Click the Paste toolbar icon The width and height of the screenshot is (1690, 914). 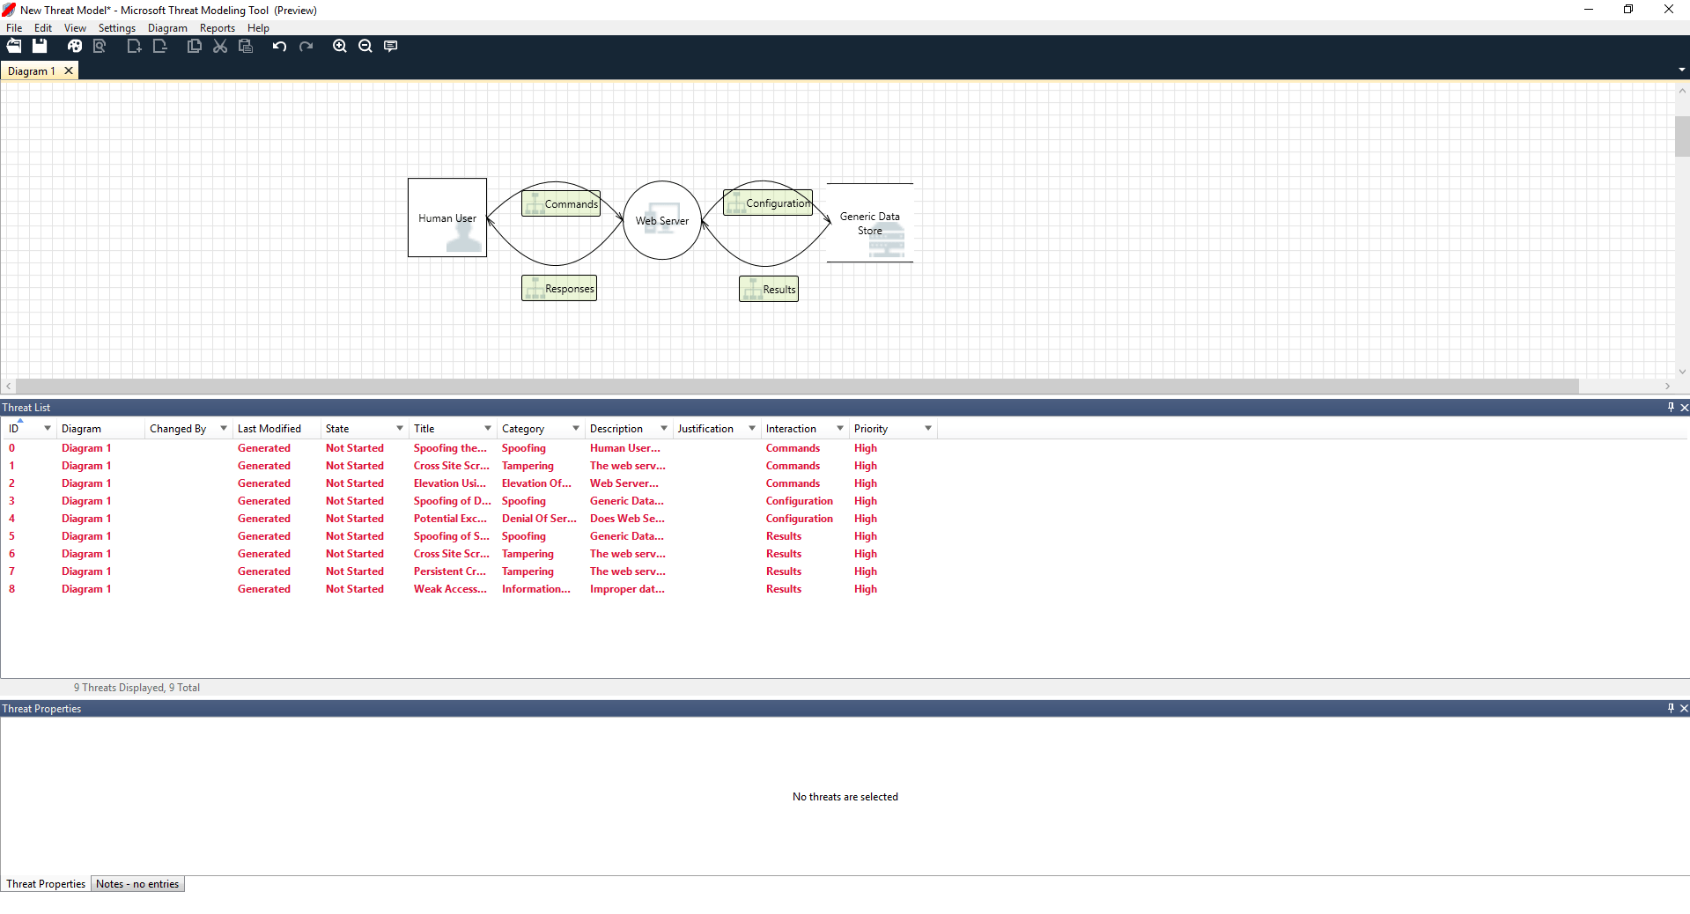point(246,46)
